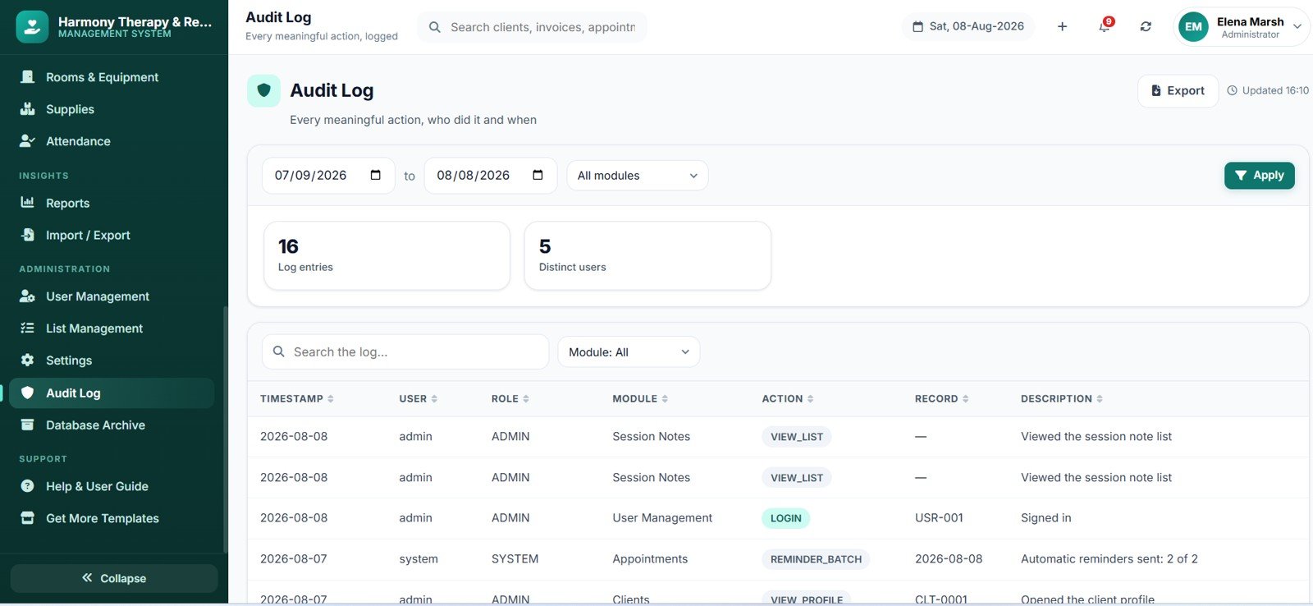
Task: Click the Database Archive box icon
Action: coord(27,425)
